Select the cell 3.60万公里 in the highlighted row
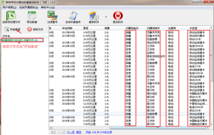Screen dimensions: 214x135 pos(90,114)
